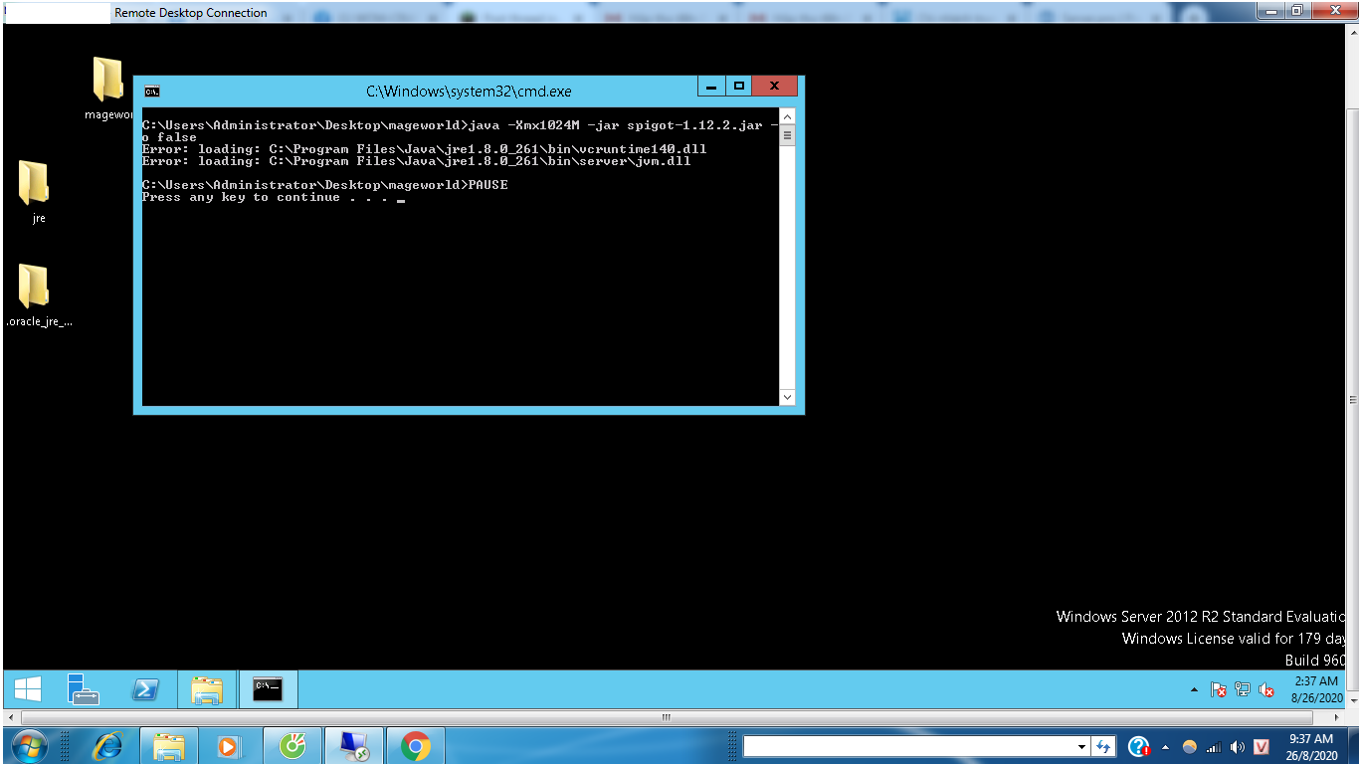Select the jre folder icon on the desktop
The height and width of the screenshot is (764, 1359).
pos(34,184)
